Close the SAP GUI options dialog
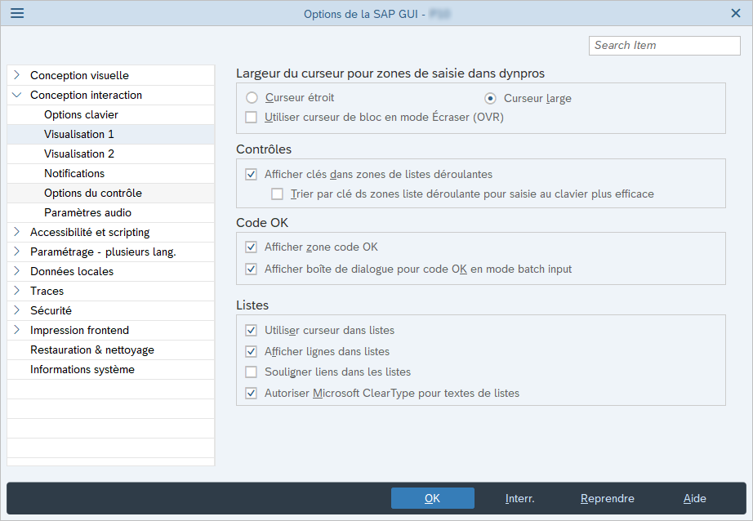The image size is (753, 521). pyautogui.click(x=735, y=13)
